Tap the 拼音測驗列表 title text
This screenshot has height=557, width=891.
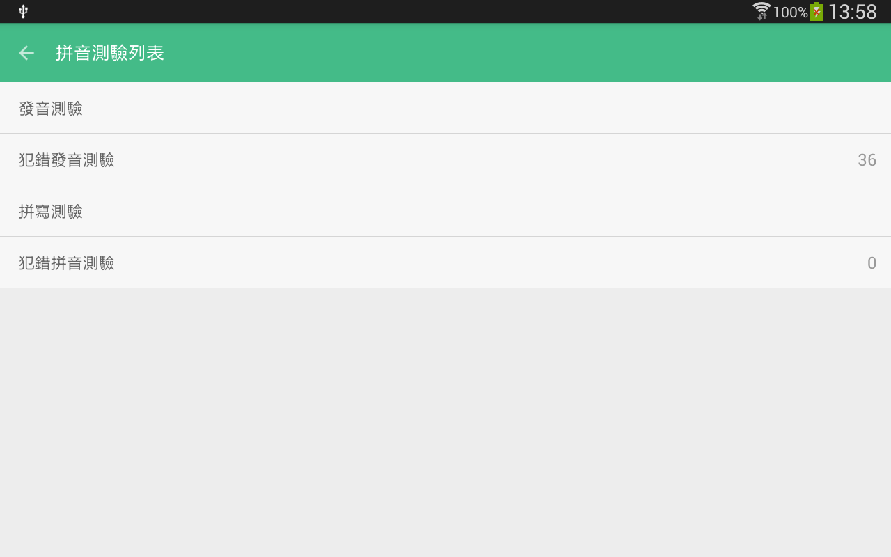110,53
